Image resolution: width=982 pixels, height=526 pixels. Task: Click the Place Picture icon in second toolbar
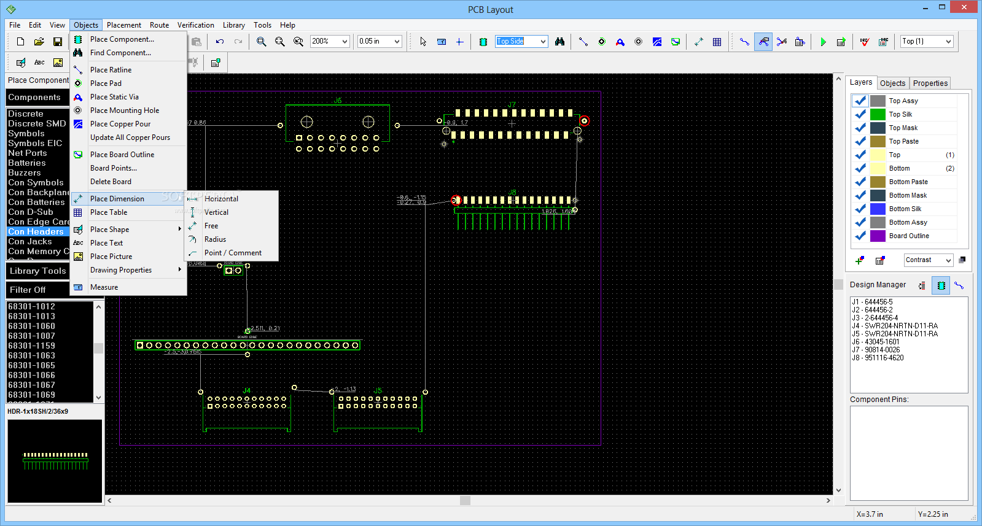(58, 63)
